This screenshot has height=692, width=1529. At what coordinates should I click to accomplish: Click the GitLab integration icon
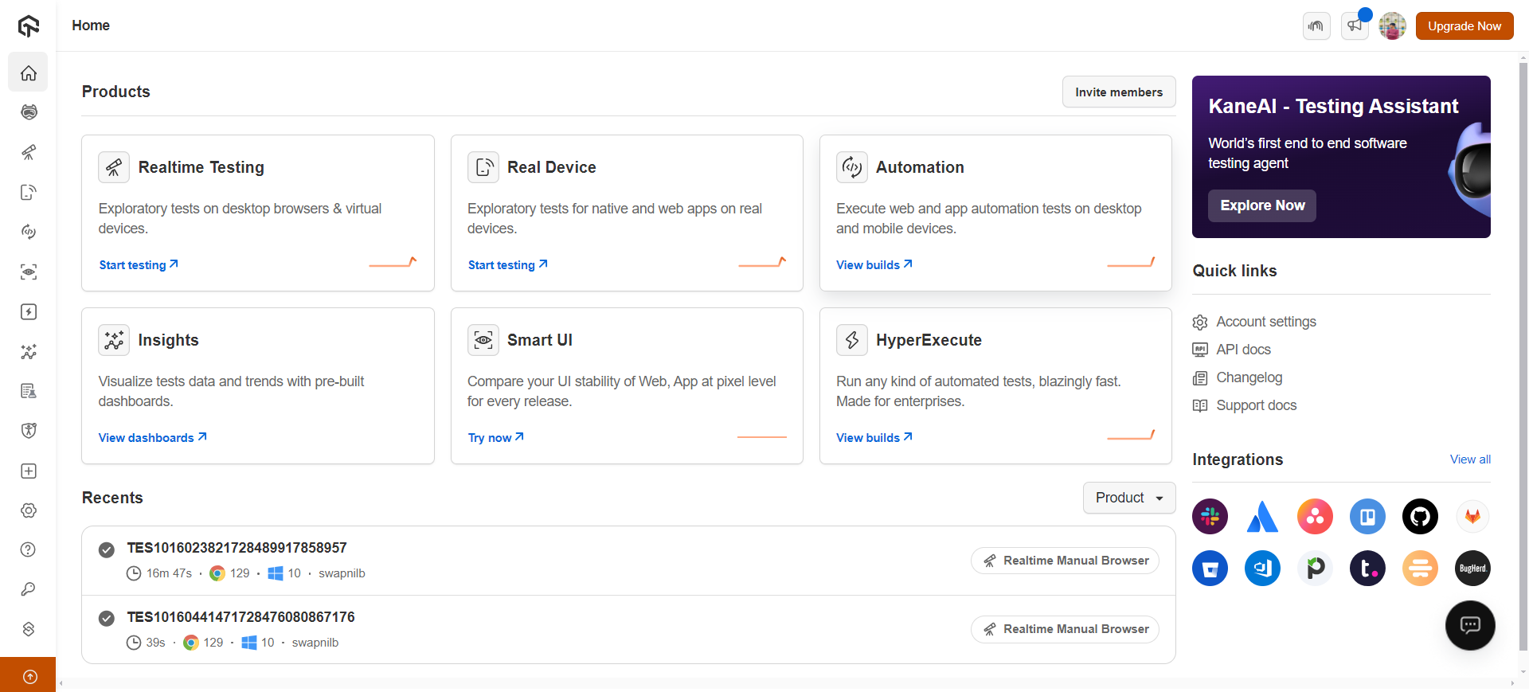[x=1472, y=517]
